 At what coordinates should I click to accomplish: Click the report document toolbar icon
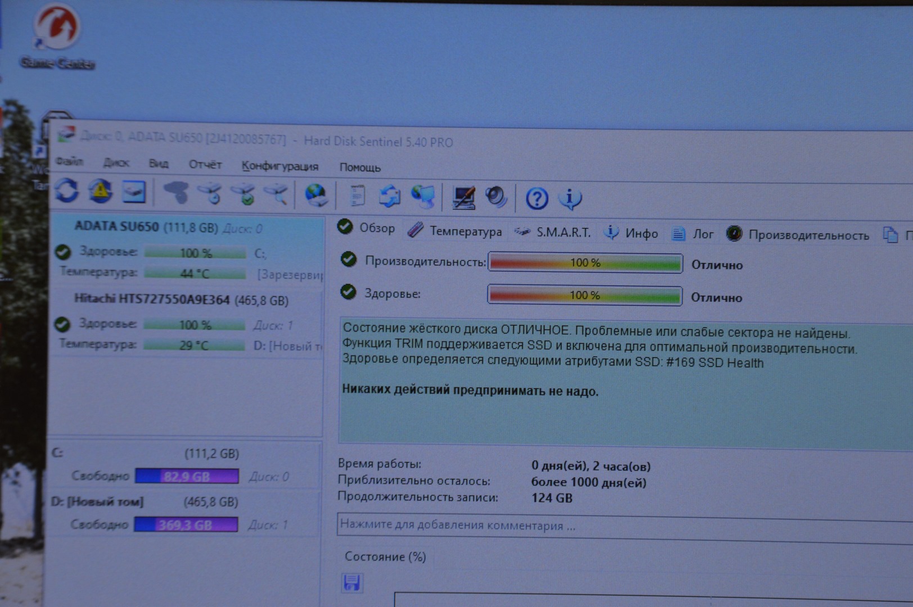tap(356, 196)
